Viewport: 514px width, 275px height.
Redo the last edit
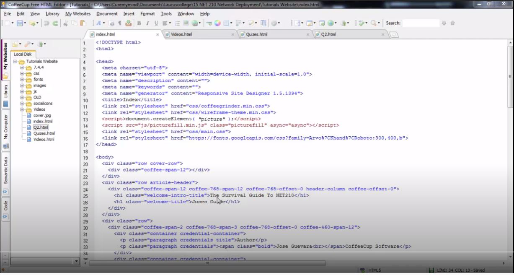pyautogui.click(x=56, y=23)
